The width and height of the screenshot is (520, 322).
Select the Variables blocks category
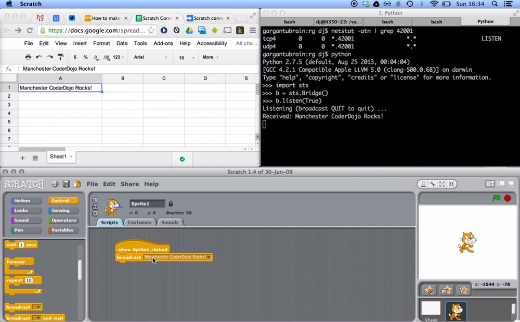pyautogui.click(x=63, y=230)
